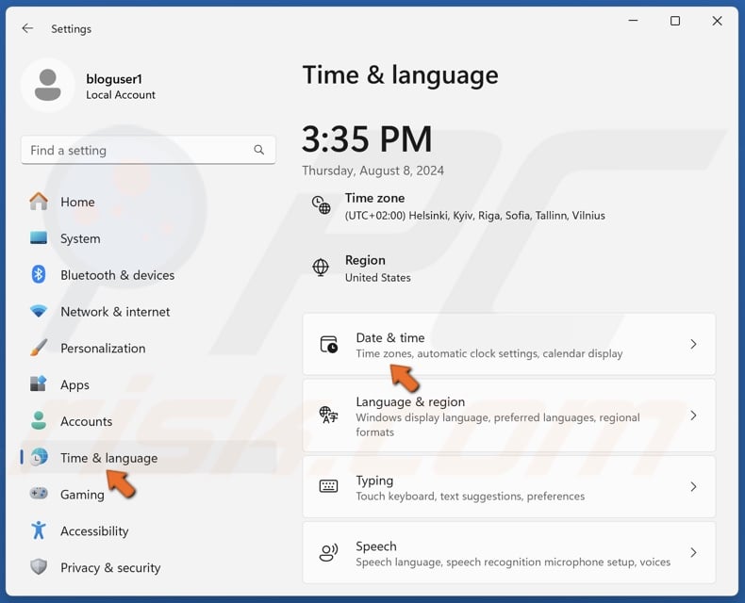Click the Region globe icon
This screenshot has width=745, height=603.
(x=321, y=268)
